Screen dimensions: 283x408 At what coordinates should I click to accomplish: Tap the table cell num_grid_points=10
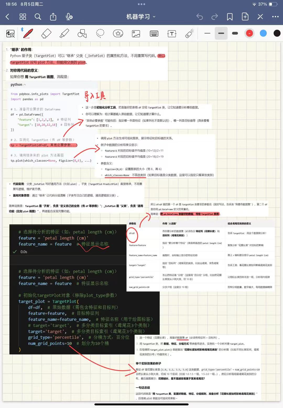coord(139,287)
